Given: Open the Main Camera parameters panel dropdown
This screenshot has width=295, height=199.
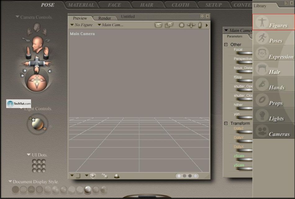Looking at the screenshot, I should coord(226,30).
